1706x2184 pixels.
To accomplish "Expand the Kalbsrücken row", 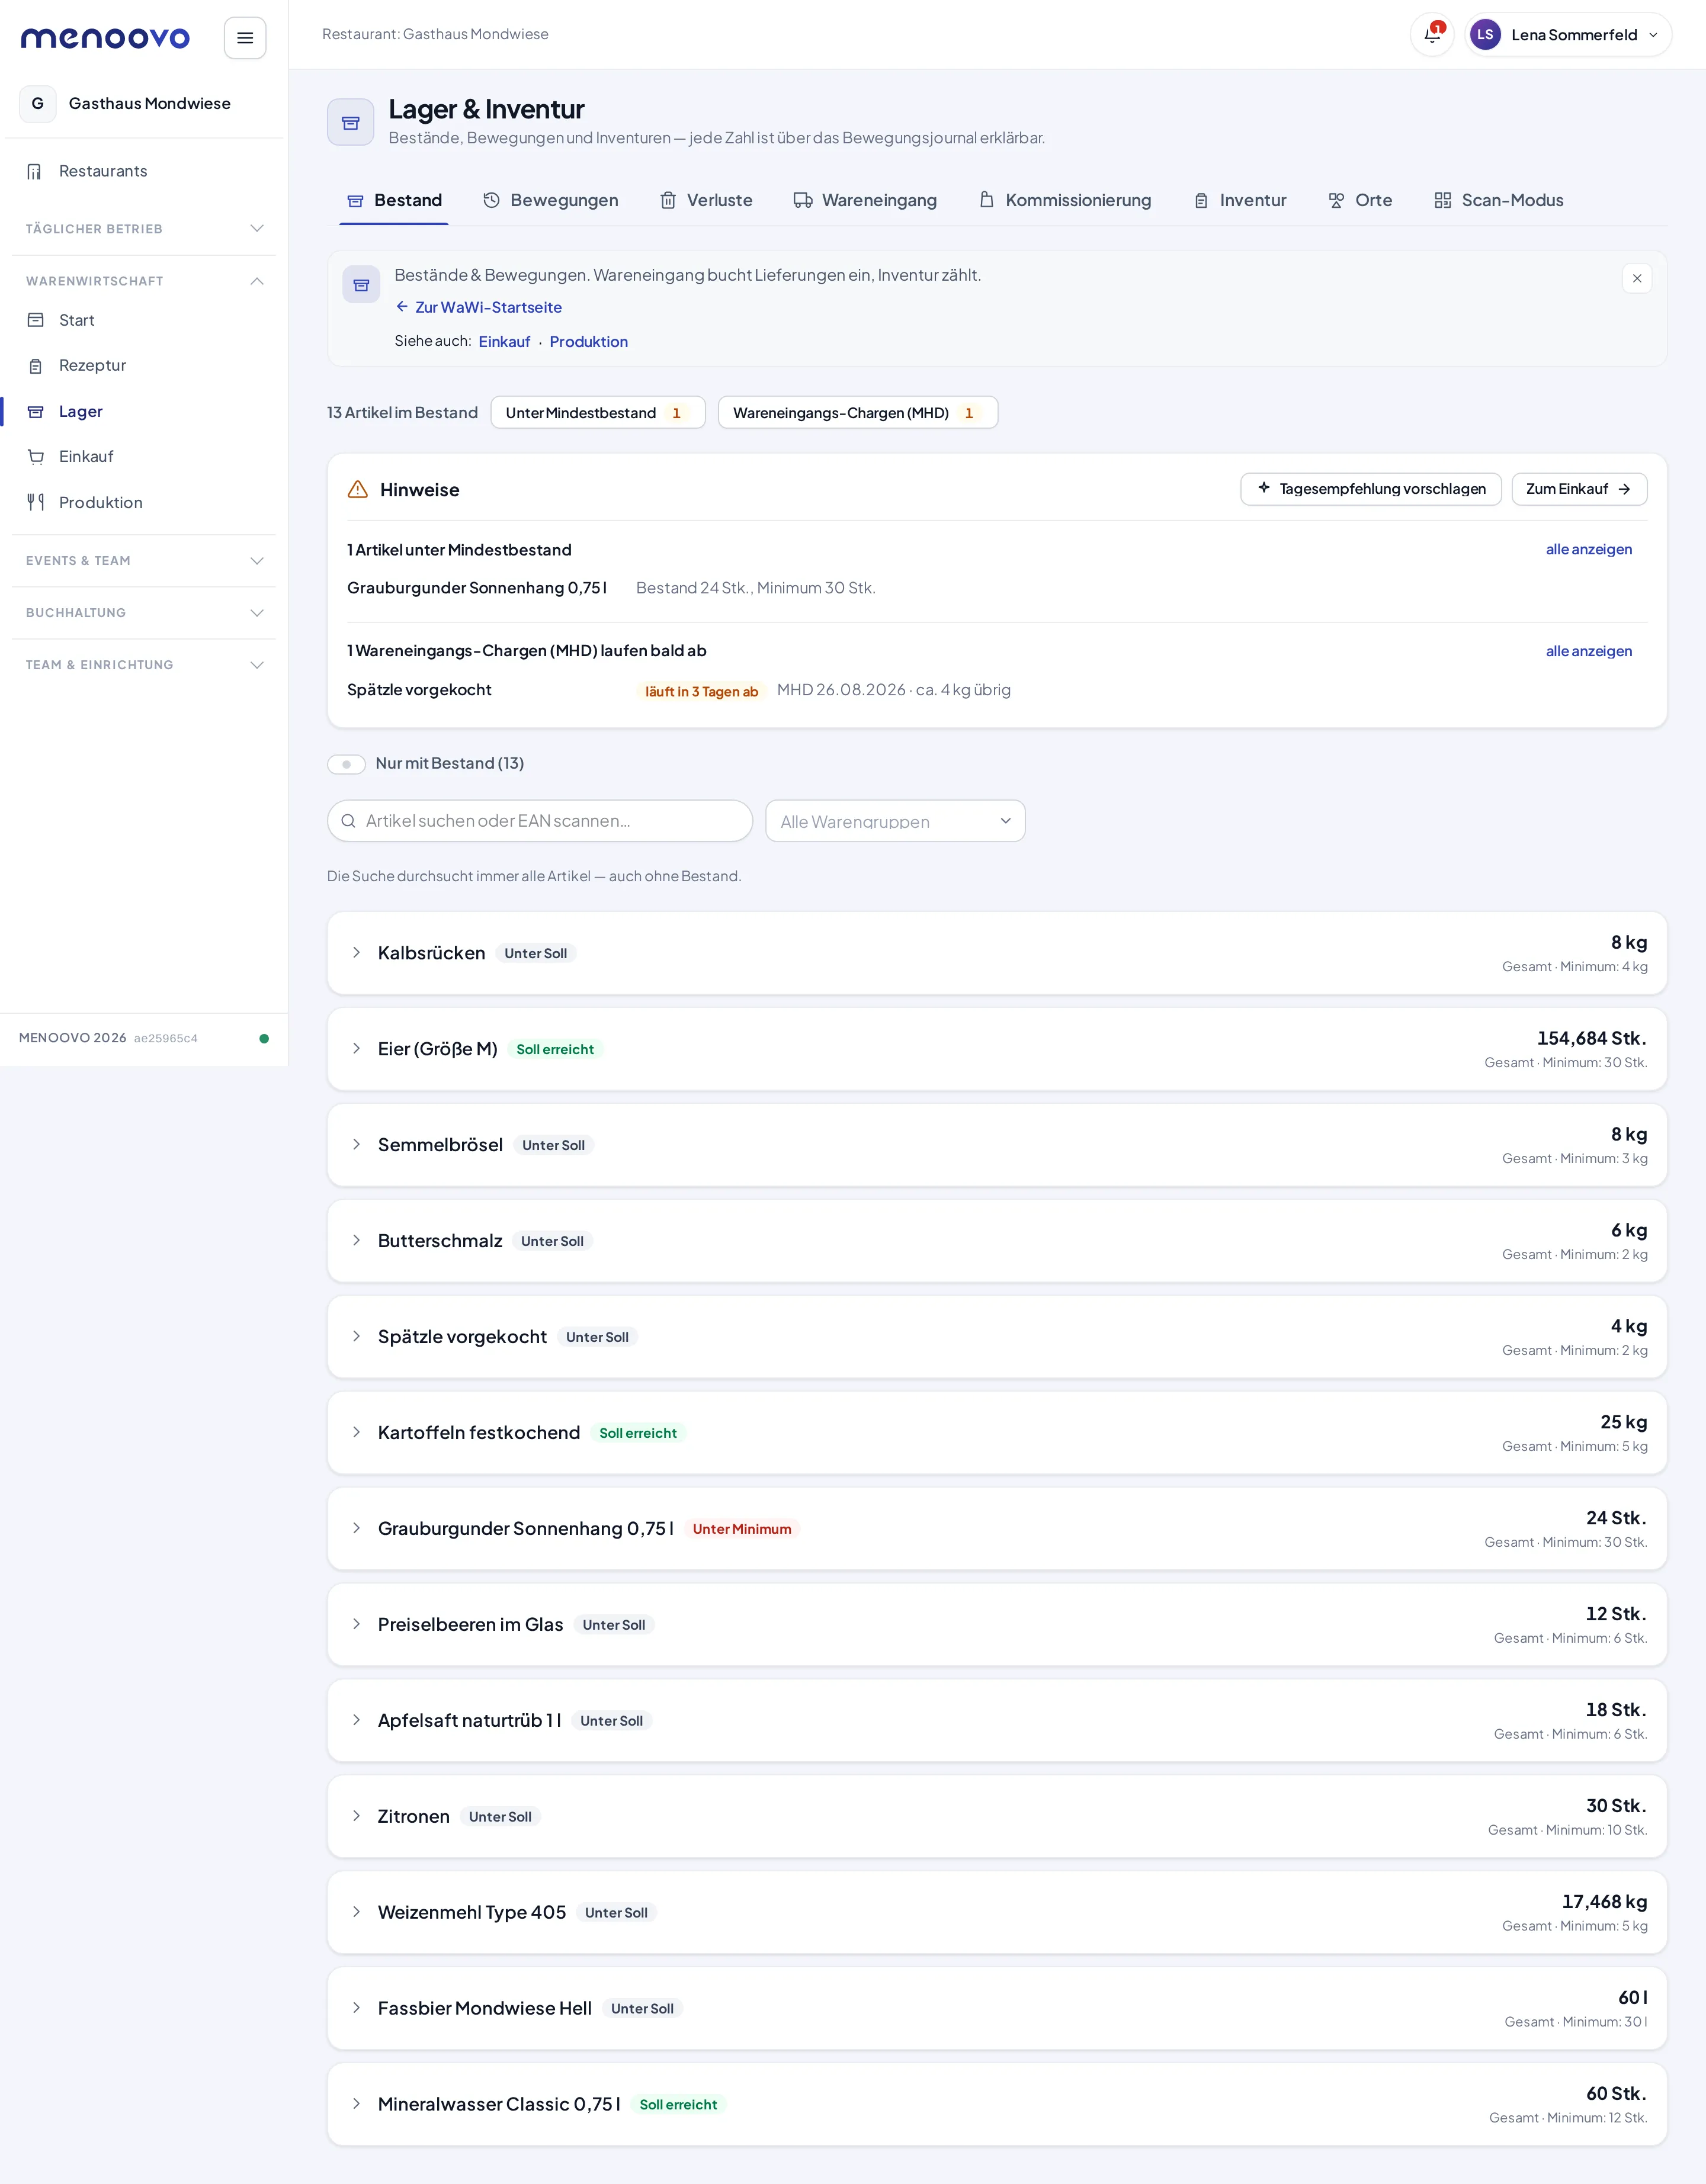I will click(x=997, y=953).
